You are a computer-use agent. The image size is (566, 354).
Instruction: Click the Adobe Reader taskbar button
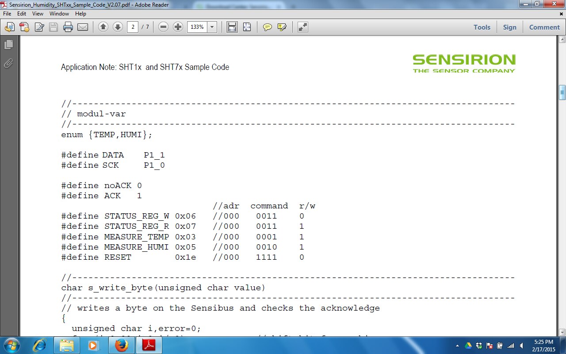click(x=149, y=345)
